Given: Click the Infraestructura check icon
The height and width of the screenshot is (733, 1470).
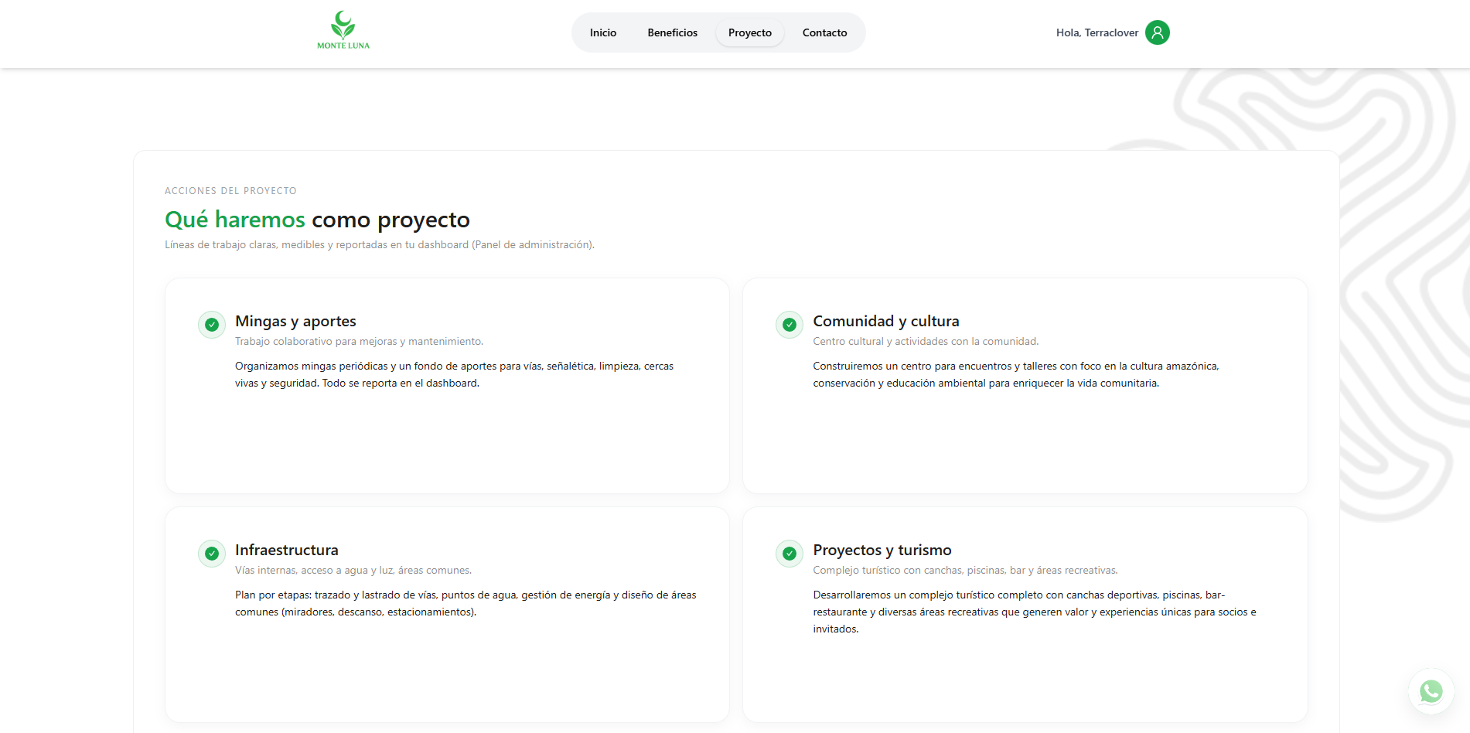Looking at the screenshot, I should (212, 554).
